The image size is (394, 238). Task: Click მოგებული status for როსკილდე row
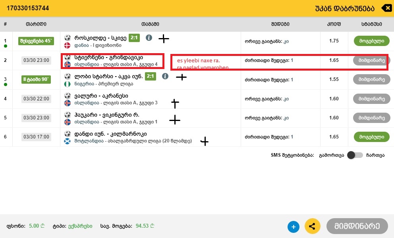[x=372, y=41]
